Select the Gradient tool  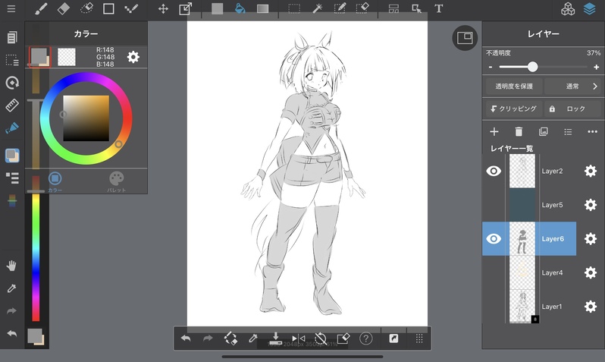[x=262, y=8]
